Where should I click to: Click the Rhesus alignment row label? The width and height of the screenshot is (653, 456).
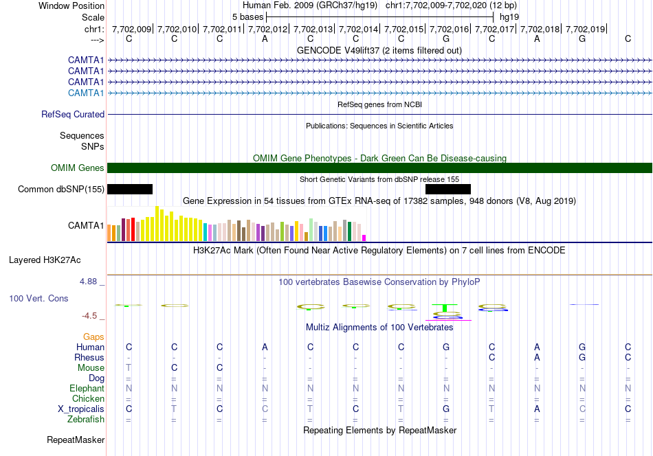tap(89, 357)
